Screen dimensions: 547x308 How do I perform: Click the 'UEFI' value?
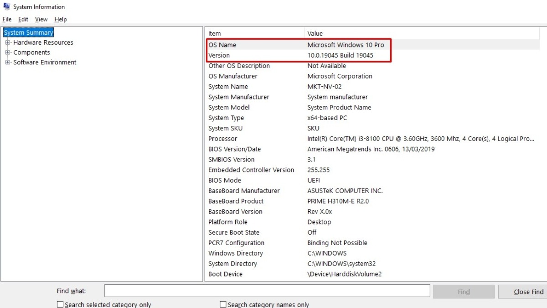[x=314, y=181]
